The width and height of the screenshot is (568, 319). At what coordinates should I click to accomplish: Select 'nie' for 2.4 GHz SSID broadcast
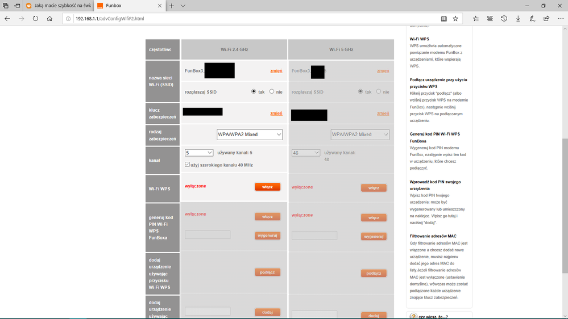coord(272,91)
